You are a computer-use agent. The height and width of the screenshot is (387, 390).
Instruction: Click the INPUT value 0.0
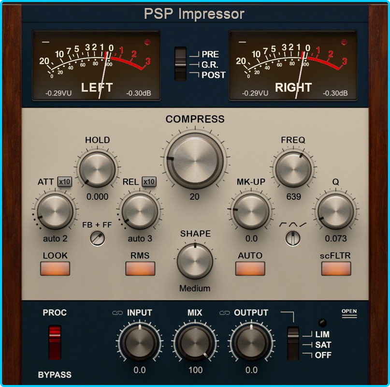pos(140,370)
